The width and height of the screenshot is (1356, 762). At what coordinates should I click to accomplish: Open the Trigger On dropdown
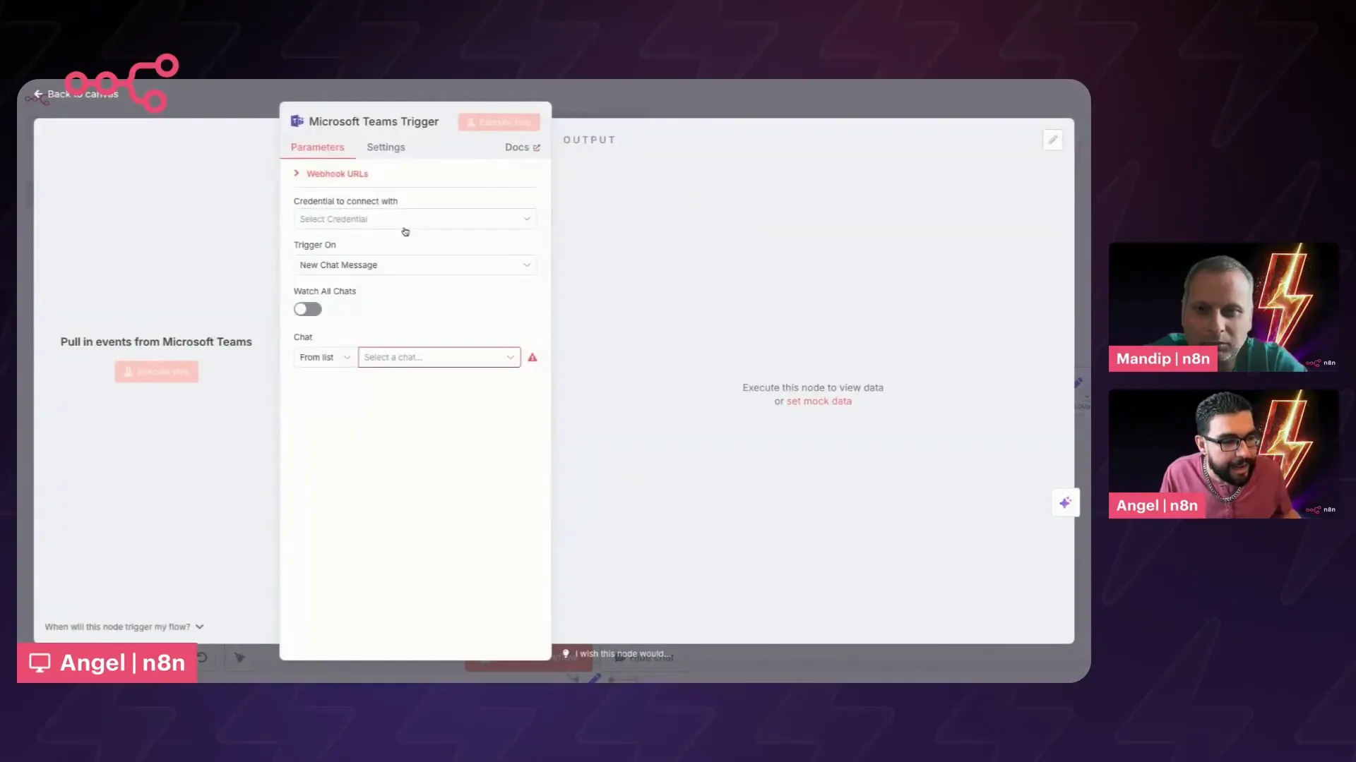415,265
